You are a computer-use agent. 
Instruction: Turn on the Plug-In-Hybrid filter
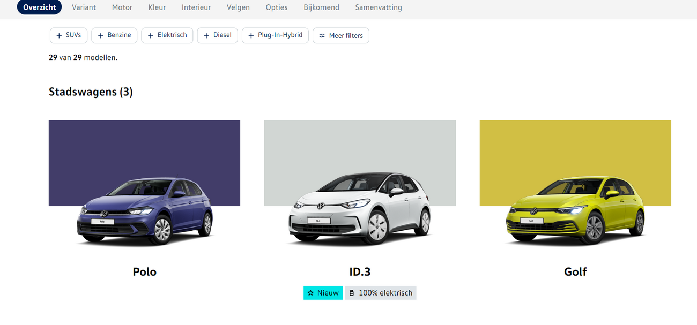(x=275, y=35)
